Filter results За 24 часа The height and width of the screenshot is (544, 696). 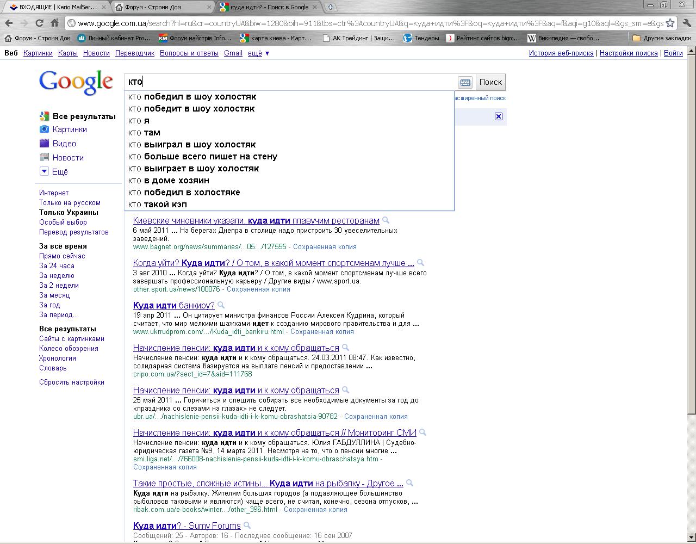(57, 265)
